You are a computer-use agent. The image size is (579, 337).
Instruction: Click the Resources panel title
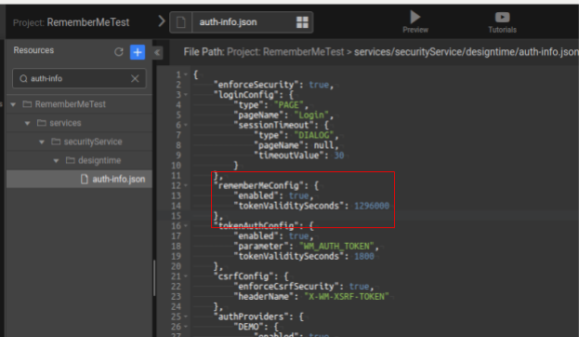[33, 50]
